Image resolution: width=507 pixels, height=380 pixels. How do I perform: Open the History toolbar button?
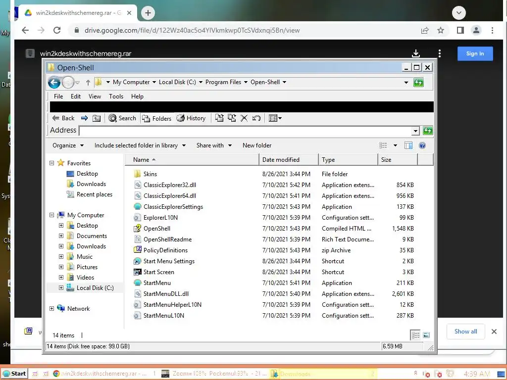[191, 118]
